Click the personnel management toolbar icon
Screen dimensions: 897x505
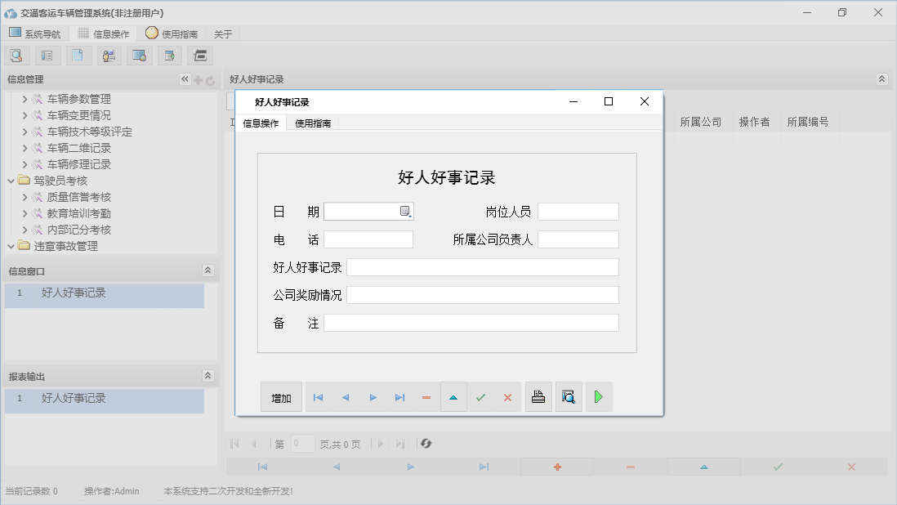pyautogui.click(x=108, y=55)
